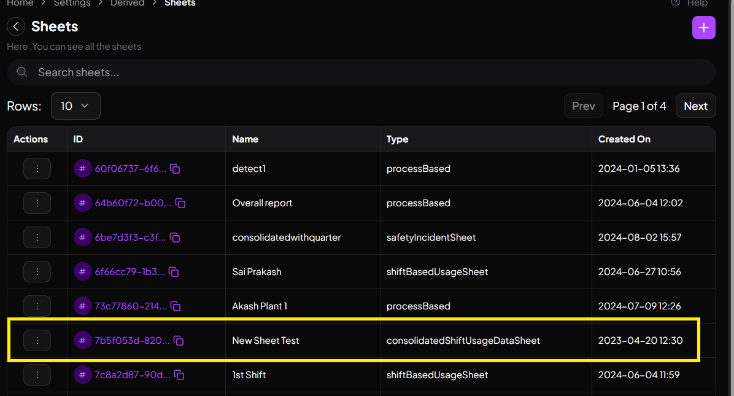Open actions menu for Akash Plant 1 row
Screen dimensions: 734x396
37,306
